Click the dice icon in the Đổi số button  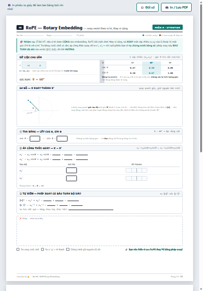tap(143, 8)
